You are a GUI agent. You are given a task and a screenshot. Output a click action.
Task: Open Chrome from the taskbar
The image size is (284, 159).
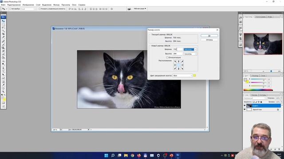tap(132, 155)
